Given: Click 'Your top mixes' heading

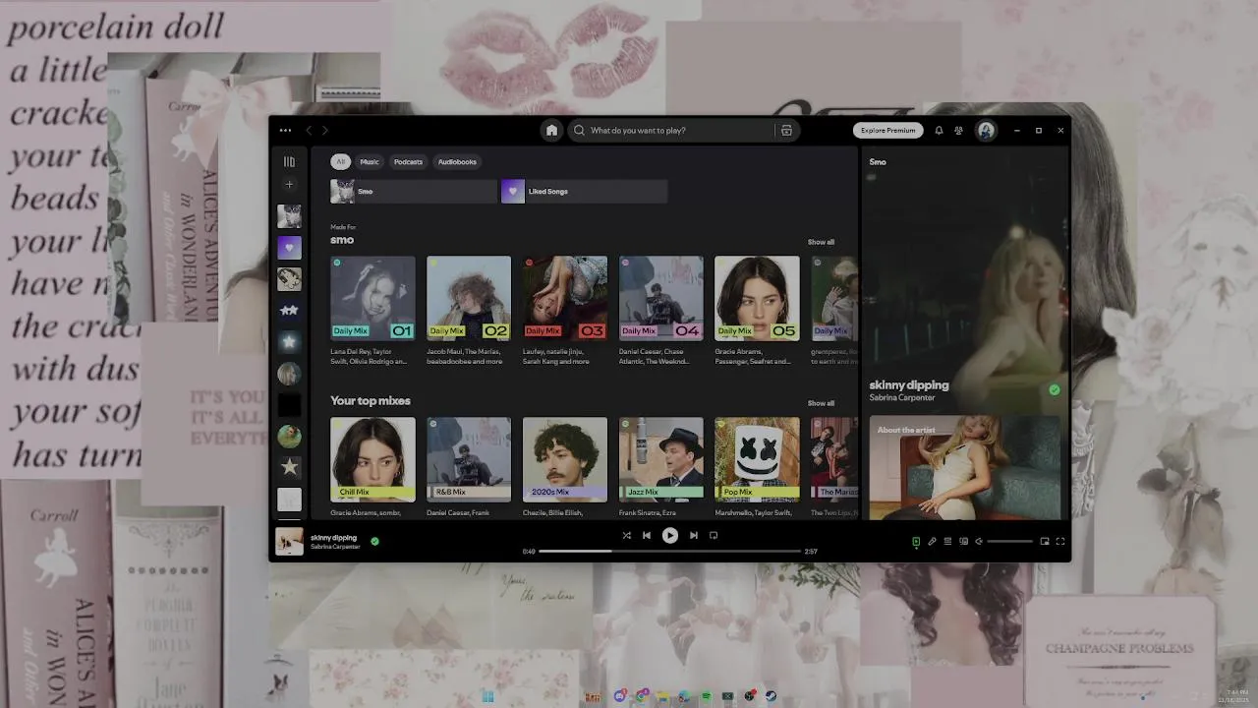Looking at the screenshot, I should point(371,400).
